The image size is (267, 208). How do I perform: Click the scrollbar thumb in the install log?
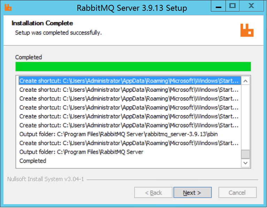pyautogui.click(x=245, y=154)
